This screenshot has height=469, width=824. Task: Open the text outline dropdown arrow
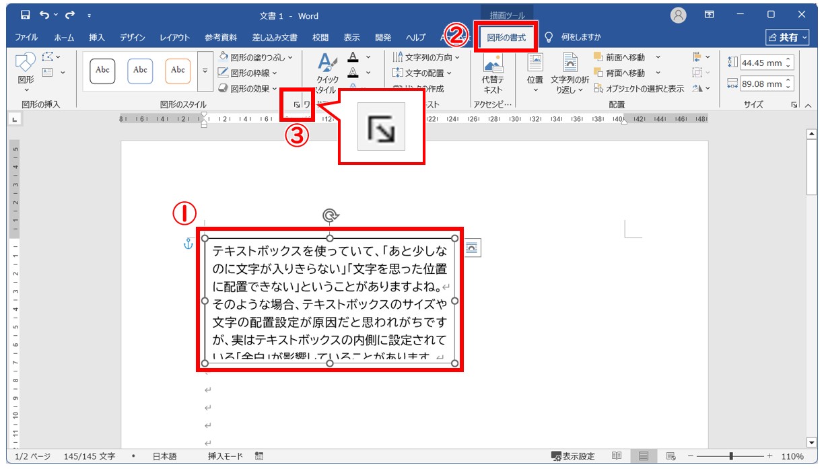[x=368, y=73]
